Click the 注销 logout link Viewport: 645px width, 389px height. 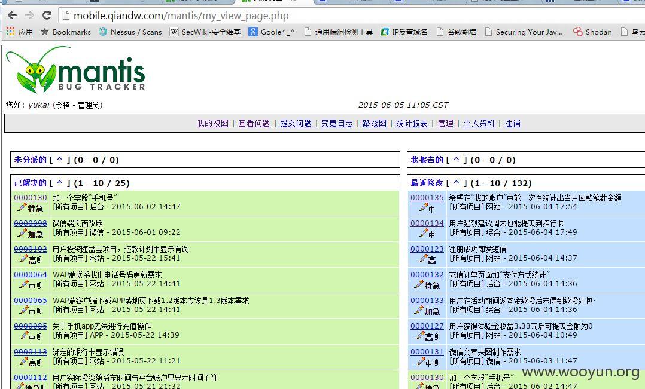tap(513, 123)
